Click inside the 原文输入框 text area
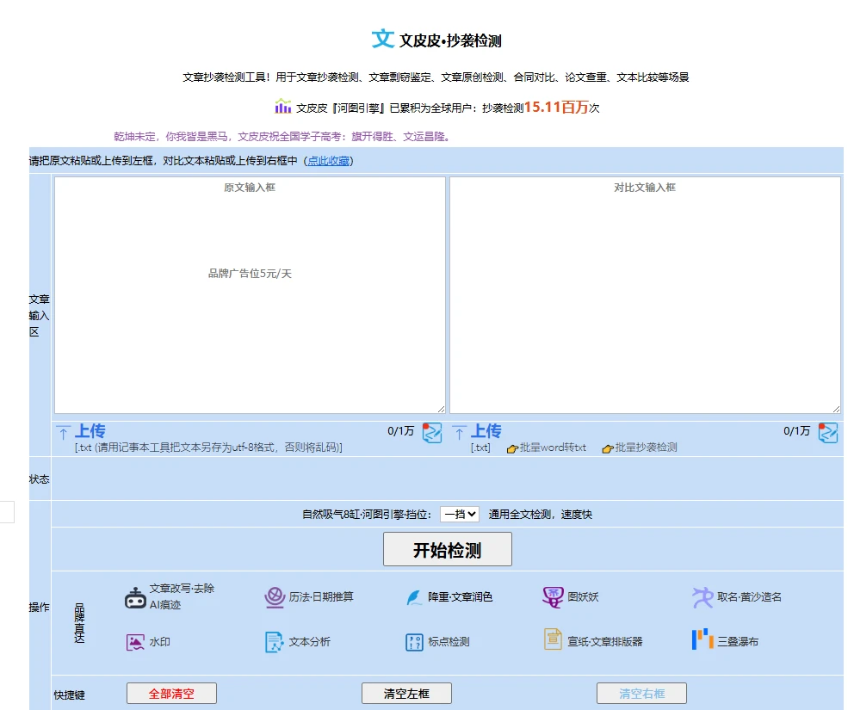 250,295
